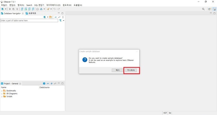Expand the Scripts folder

pos(2,97)
